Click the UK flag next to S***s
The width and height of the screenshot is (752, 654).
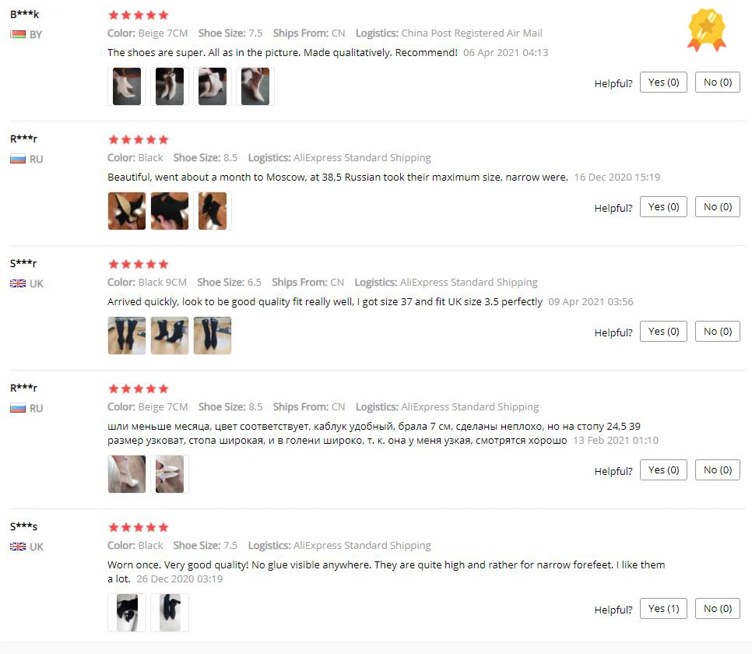[x=18, y=547]
